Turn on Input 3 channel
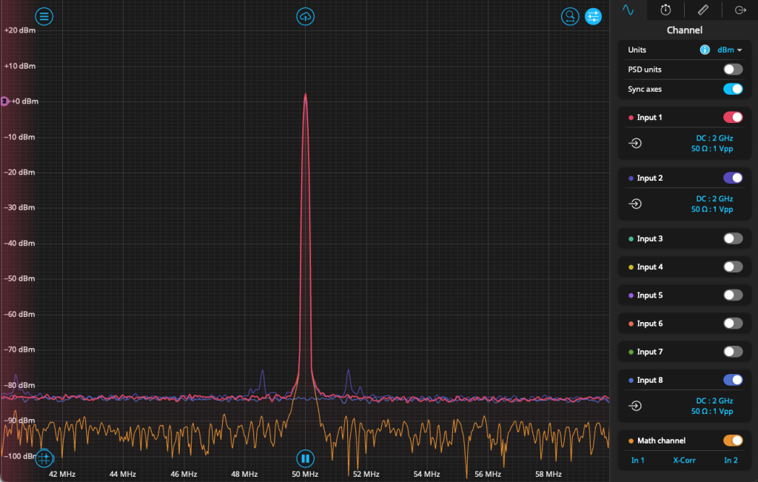Viewport: 758px width, 482px height. pos(732,238)
